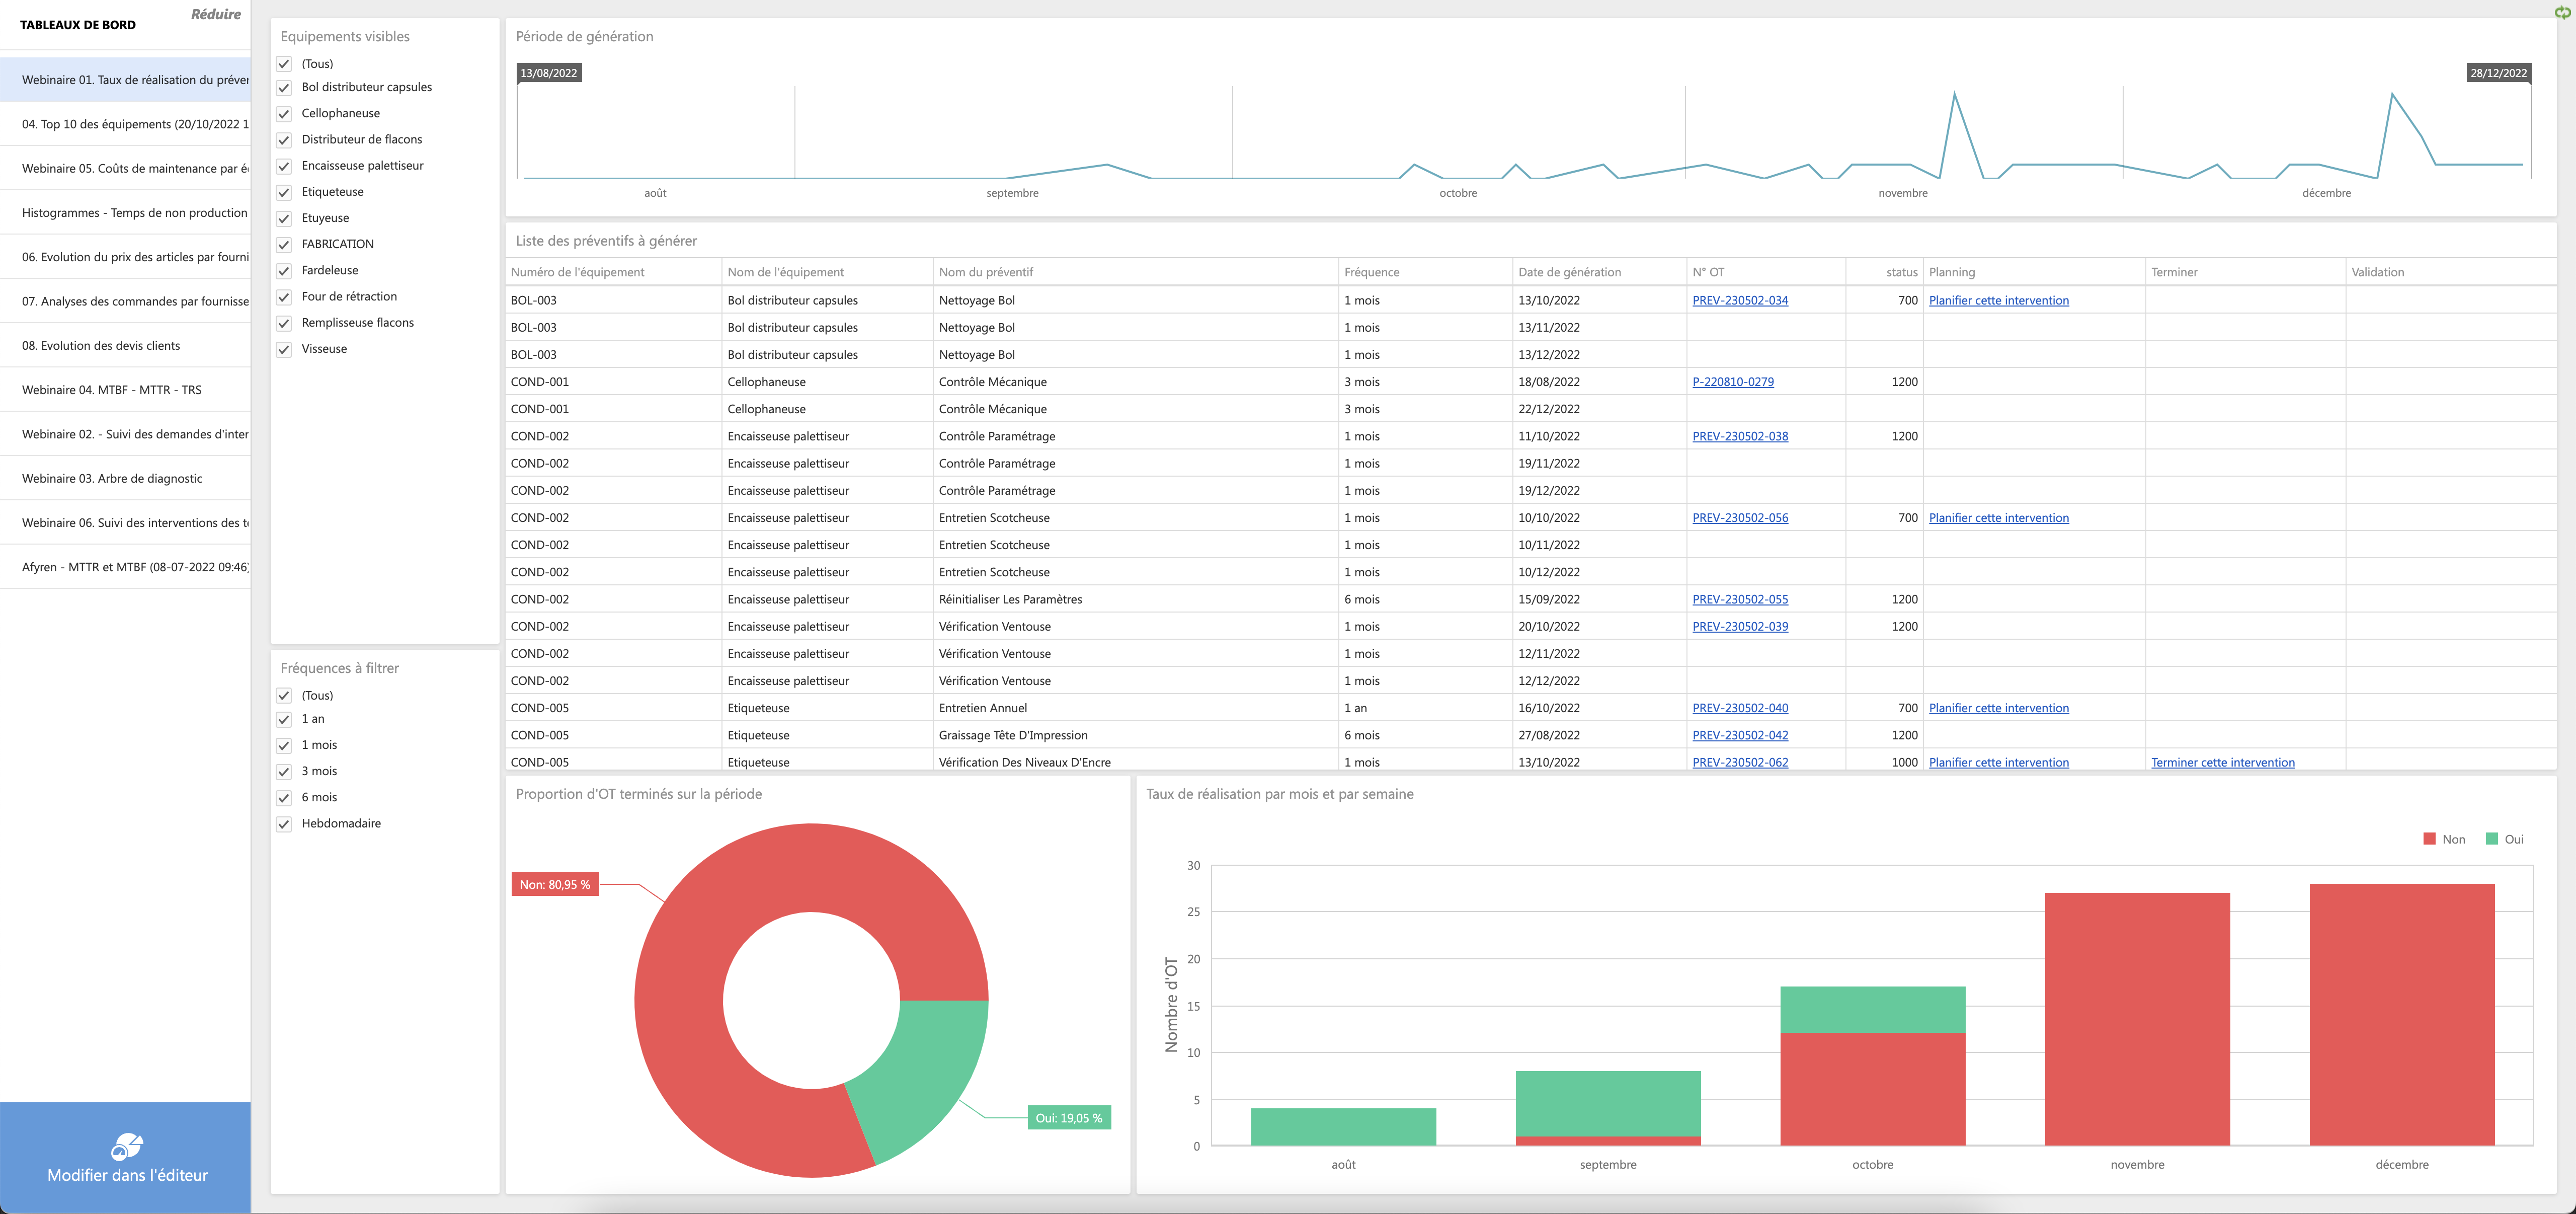This screenshot has height=1214, width=2576.
Task: Toggle FABRICATION checkbox
Action: tap(284, 245)
